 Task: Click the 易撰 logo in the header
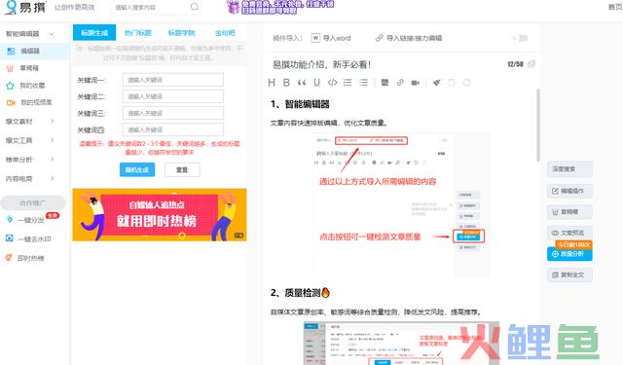coord(25,7)
